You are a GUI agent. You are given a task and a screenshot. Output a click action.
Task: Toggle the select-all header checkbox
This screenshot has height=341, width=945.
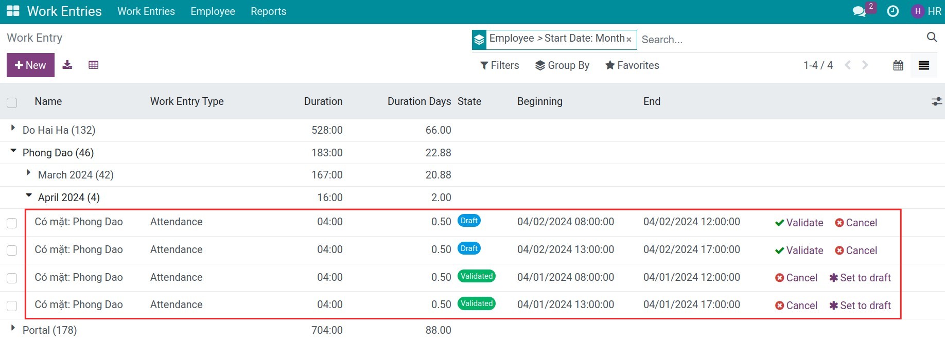(12, 102)
